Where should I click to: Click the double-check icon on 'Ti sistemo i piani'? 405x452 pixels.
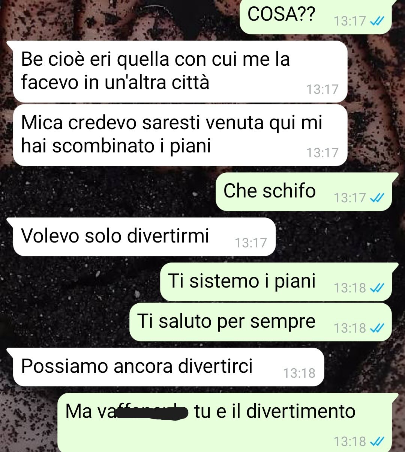point(376,288)
